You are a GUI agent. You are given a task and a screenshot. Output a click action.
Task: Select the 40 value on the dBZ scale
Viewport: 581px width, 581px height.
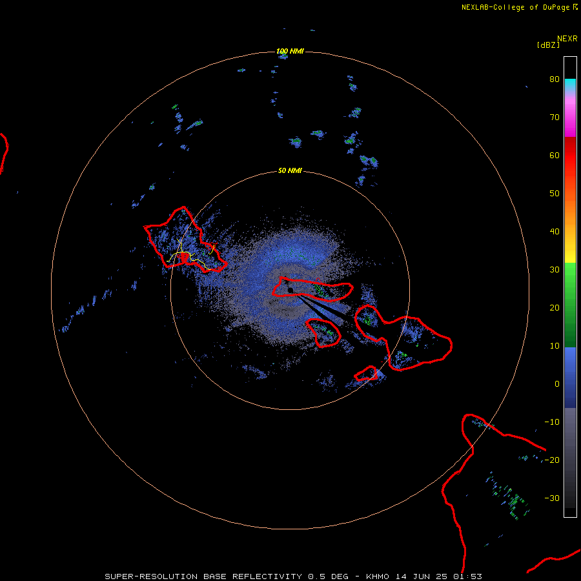click(x=555, y=232)
